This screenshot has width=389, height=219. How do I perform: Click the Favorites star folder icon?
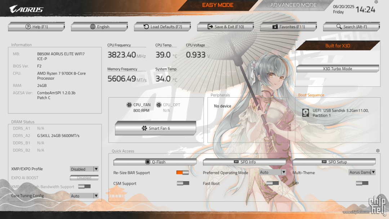click(275, 27)
